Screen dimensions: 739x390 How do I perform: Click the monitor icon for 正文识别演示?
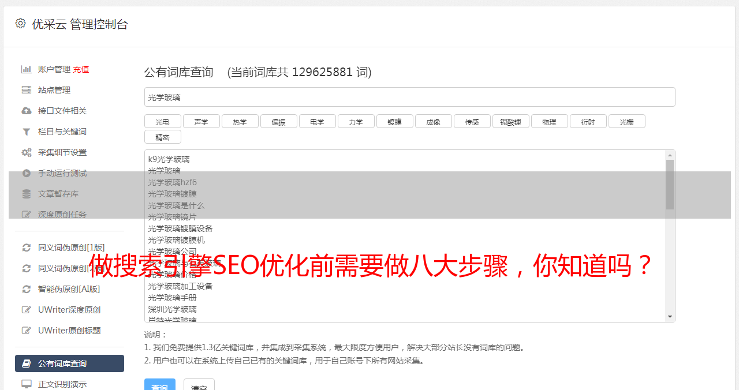tap(26, 384)
